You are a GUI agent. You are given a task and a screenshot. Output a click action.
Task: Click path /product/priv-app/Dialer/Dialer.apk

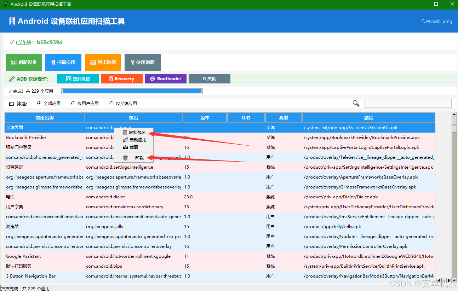pos(340,197)
